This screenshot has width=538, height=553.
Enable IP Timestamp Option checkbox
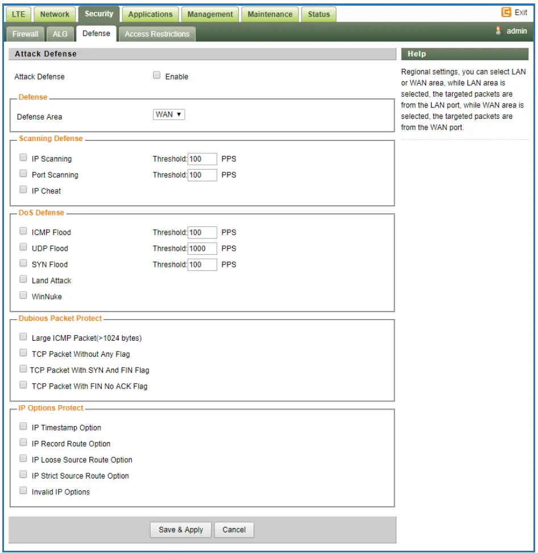[23, 426]
